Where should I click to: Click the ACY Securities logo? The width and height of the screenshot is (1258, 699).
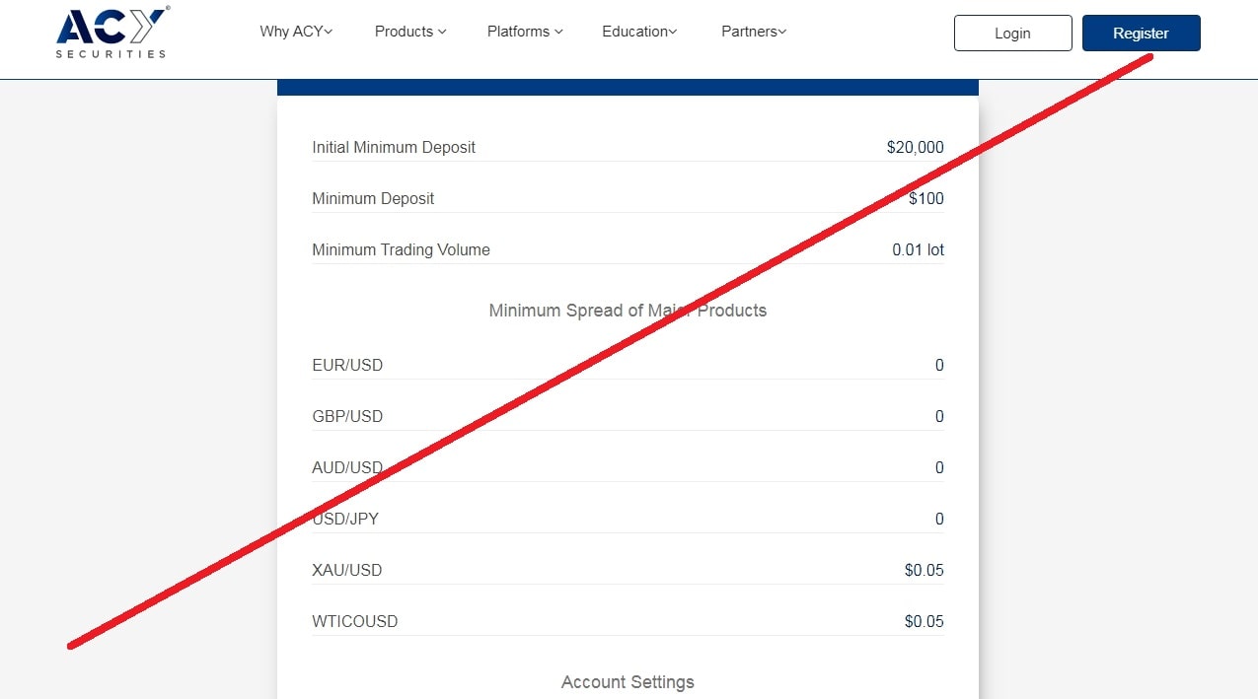(111, 33)
